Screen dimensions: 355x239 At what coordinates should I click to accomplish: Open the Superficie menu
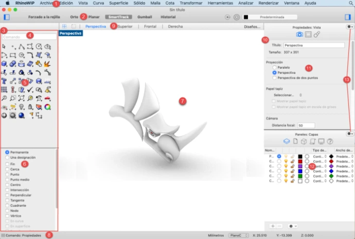point(118,3)
